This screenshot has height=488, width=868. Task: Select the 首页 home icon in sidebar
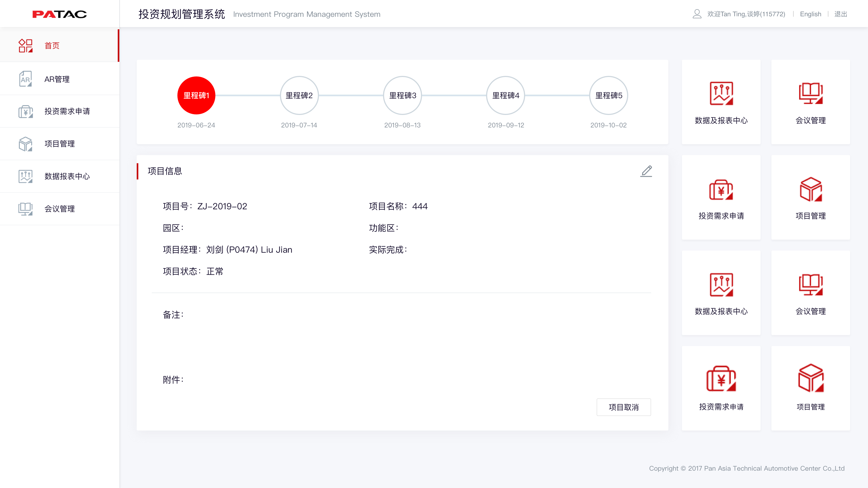point(25,46)
